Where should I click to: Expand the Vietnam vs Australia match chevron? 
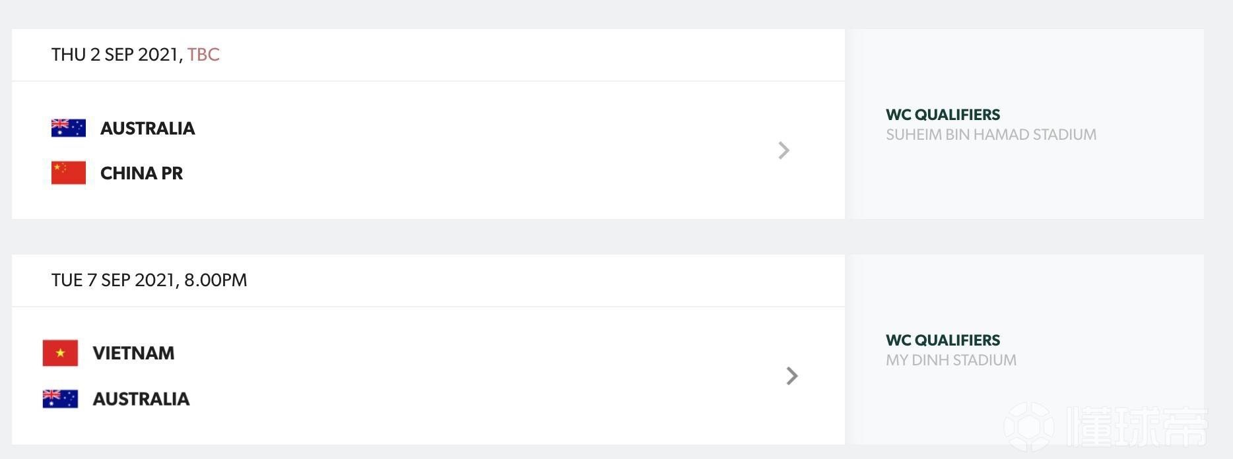792,376
